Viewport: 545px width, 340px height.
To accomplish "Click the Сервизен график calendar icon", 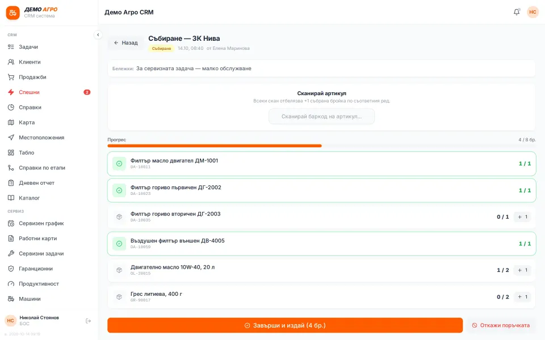I will point(11,223).
